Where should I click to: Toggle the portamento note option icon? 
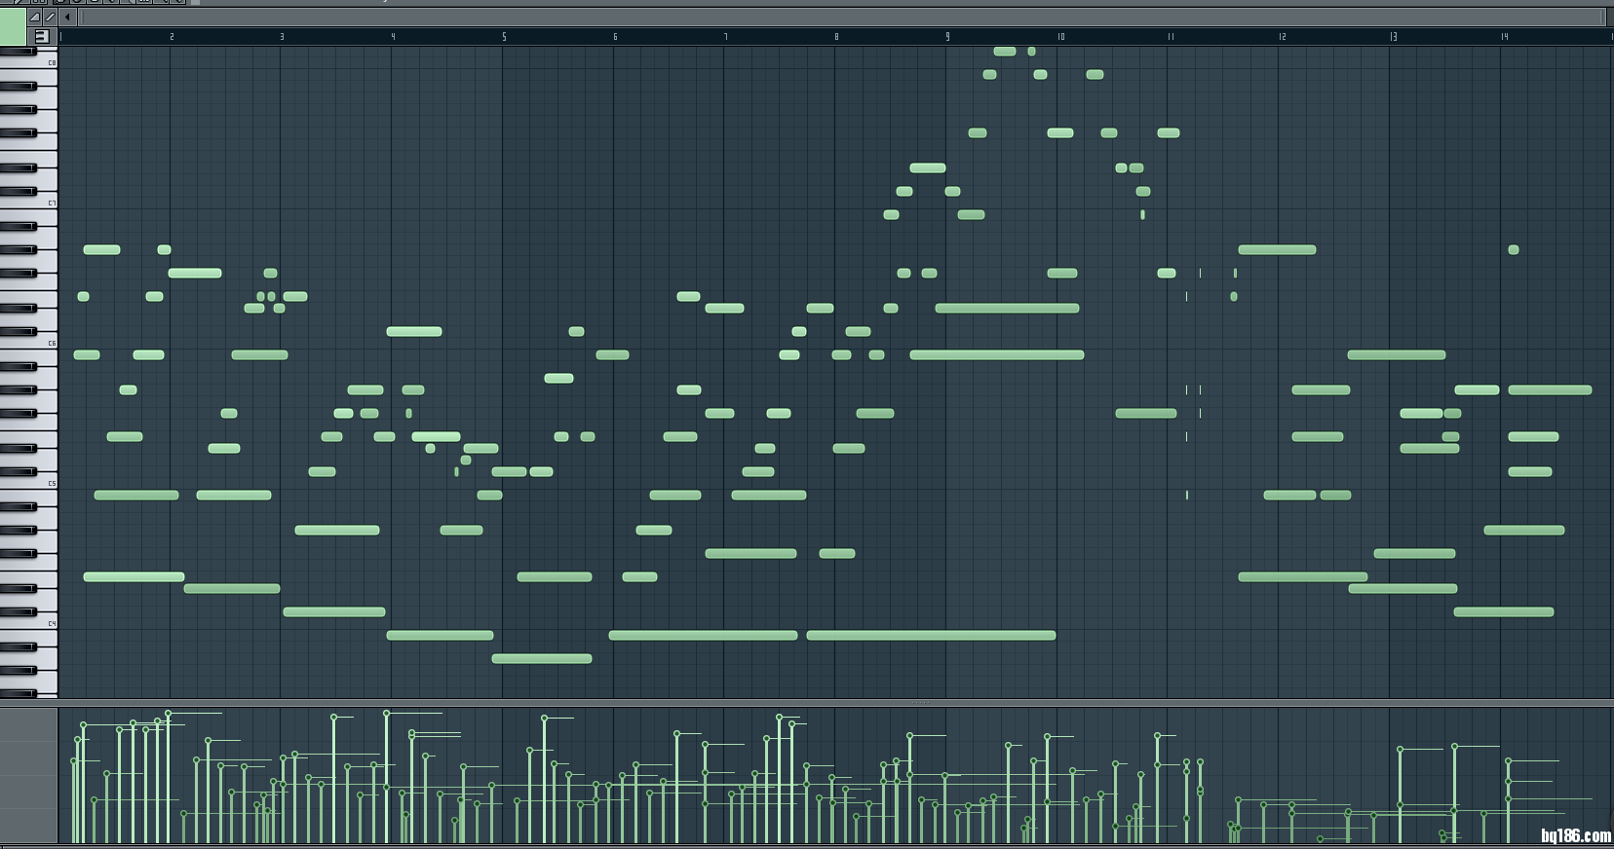pos(50,17)
